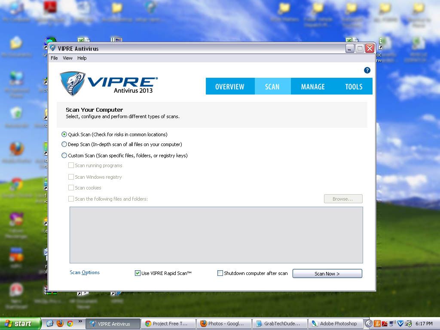
Task: Switch to Adobe Photoshop taskbar window
Action: tap(335, 324)
